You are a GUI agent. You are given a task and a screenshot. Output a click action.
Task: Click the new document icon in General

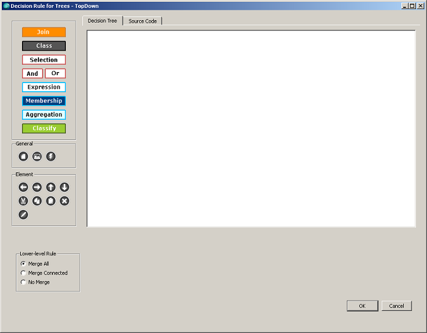(23, 156)
